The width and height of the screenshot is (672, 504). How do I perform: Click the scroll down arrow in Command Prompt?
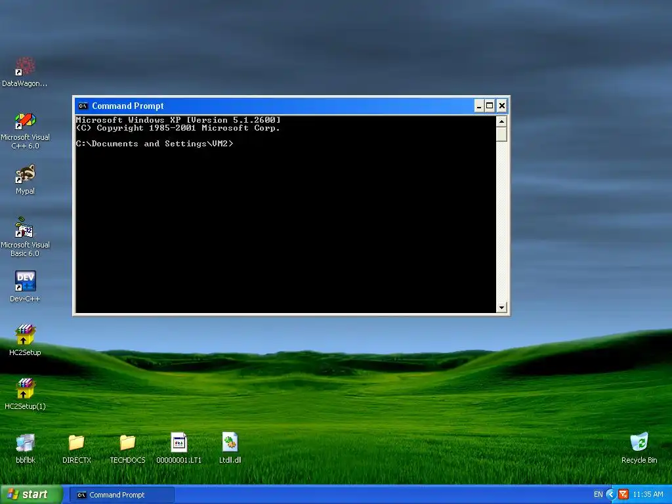pos(501,307)
